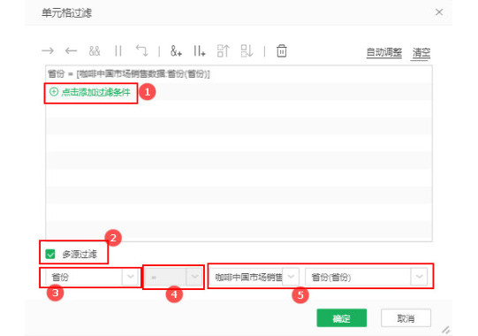Move condition up icon
This screenshot has height=336, width=478.
[223, 50]
